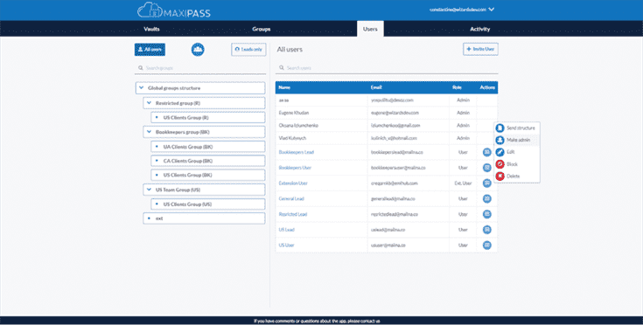Focus the Search users input field
This screenshot has height=325, width=643.
(x=387, y=68)
